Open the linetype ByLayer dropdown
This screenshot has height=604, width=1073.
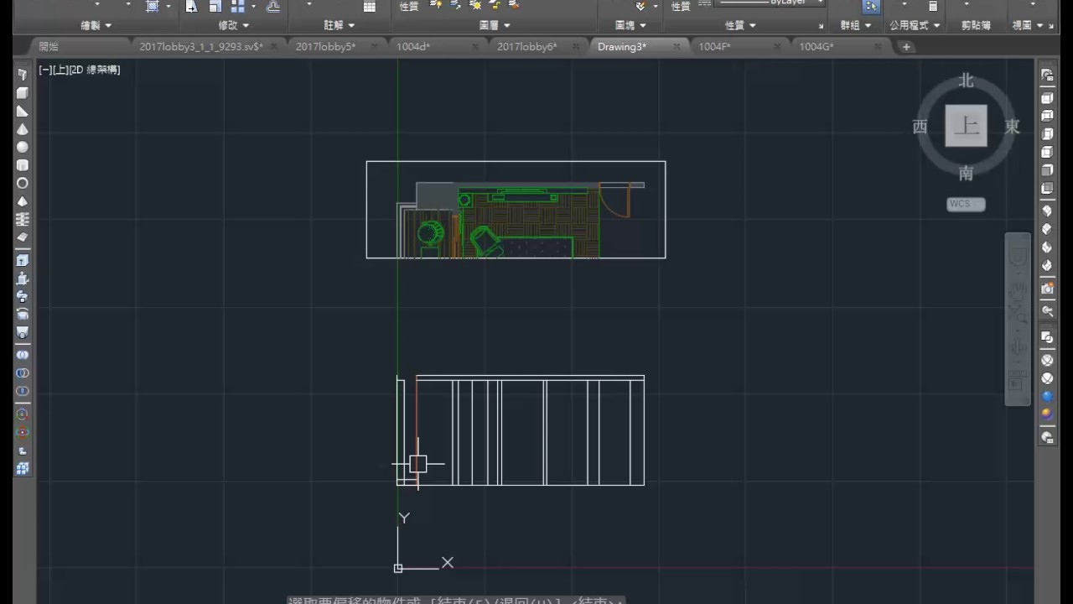[770, 3]
